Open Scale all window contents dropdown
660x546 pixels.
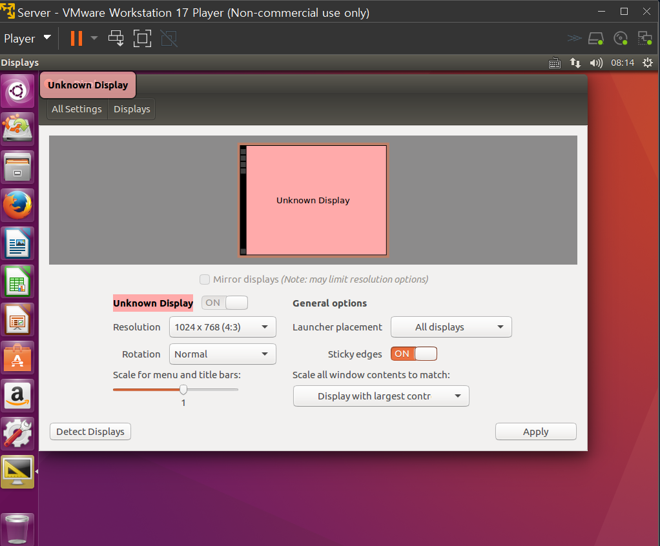pos(381,396)
